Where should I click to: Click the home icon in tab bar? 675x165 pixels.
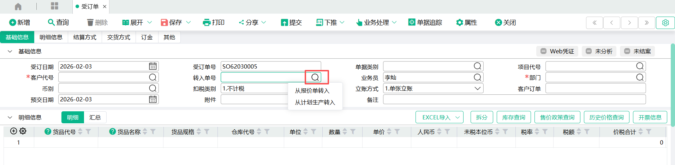(x=18, y=6)
